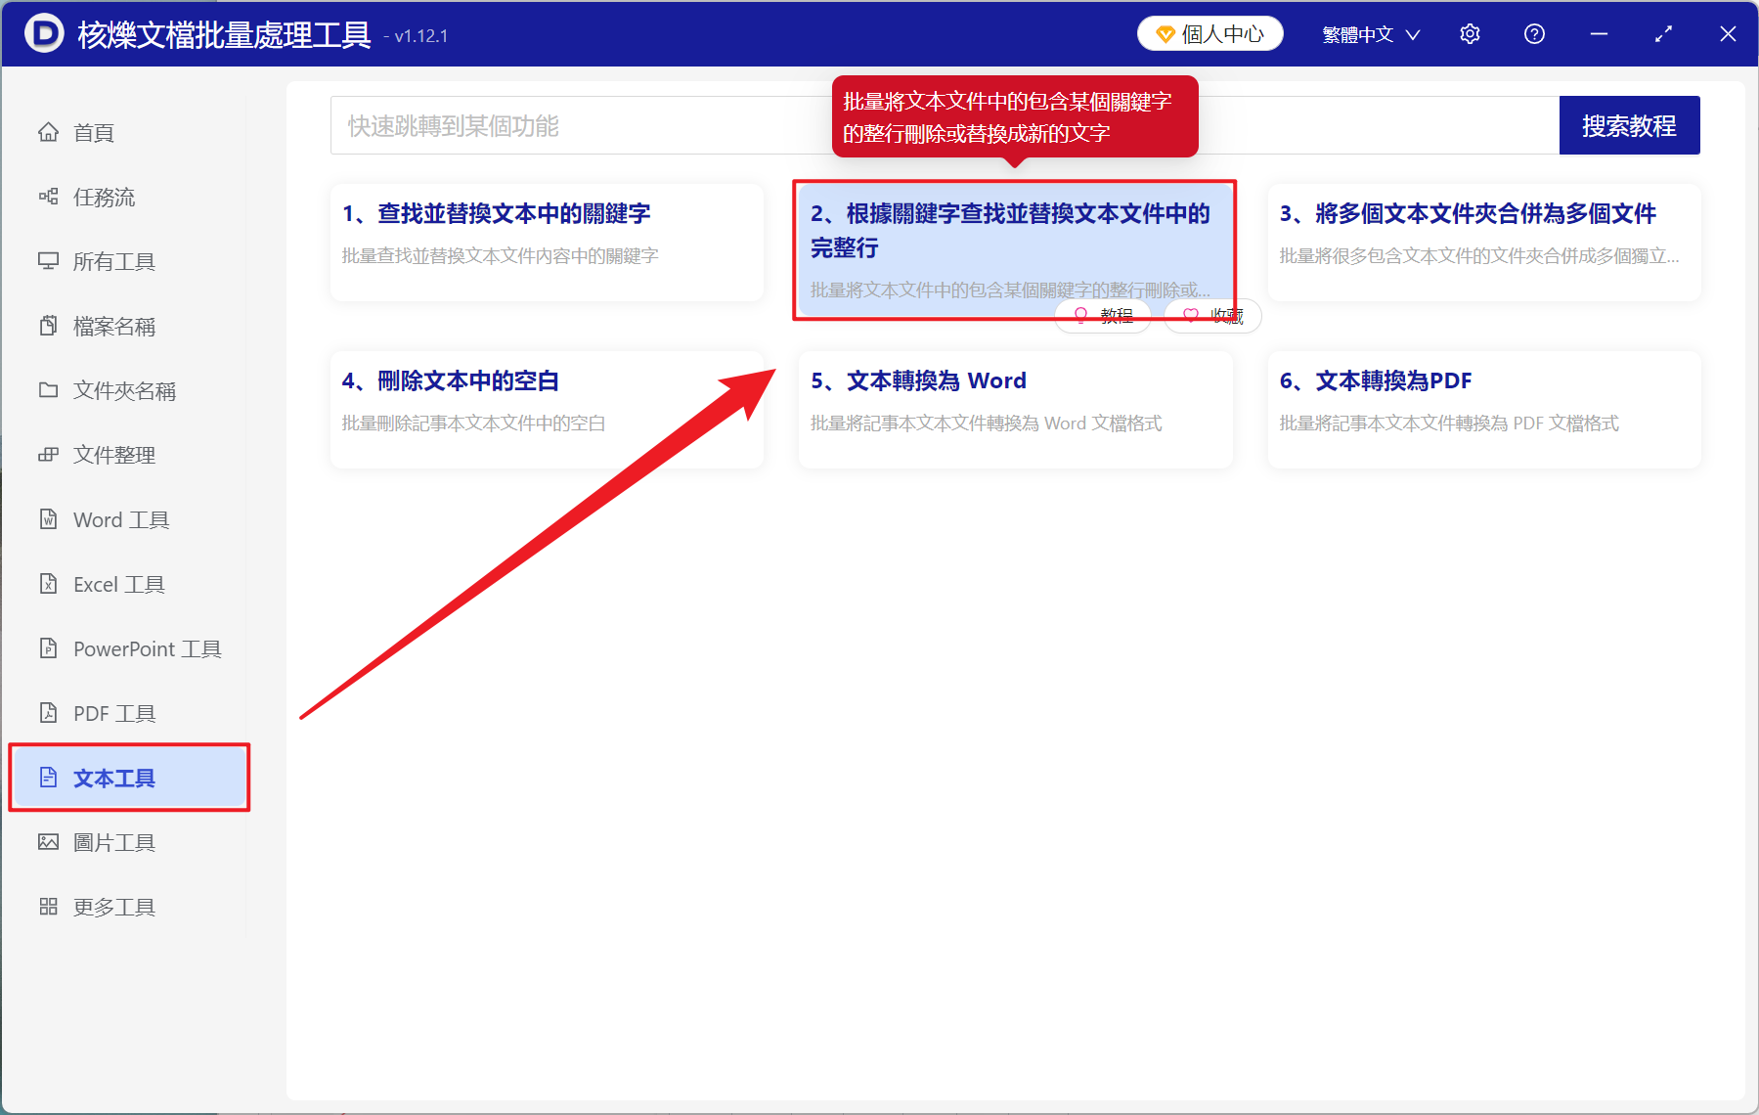The image size is (1759, 1115).
Task: Toggle 收藏 favorite on card 2
Action: click(1210, 315)
